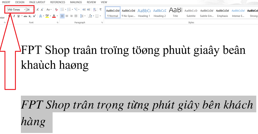The width and height of the screenshot is (258, 134).
Task: Switch to the REFERENCES tab
Action: click(x=58, y=2)
